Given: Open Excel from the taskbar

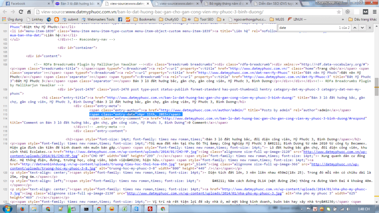Looking at the screenshot, I should pyautogui.click(x=124, y=209).
